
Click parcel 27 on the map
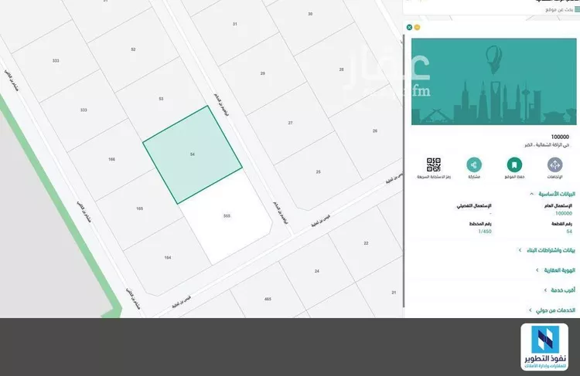tap(291, 122)
